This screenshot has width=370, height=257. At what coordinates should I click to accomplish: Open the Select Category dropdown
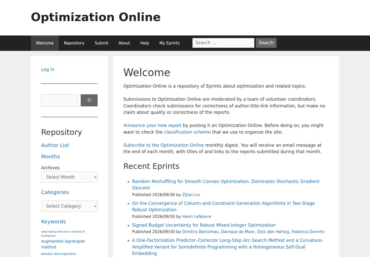point(69,206)
